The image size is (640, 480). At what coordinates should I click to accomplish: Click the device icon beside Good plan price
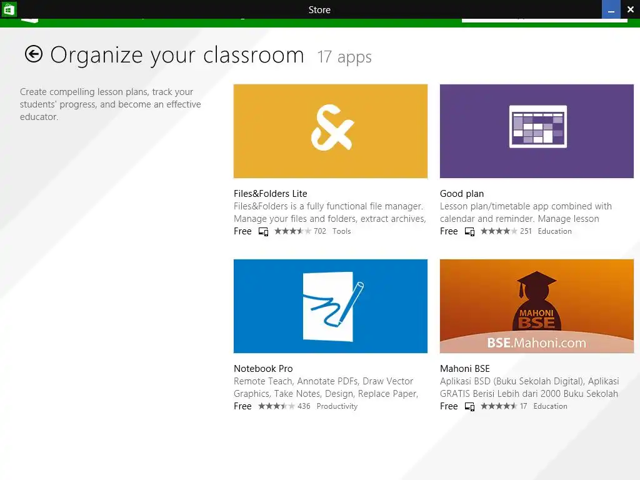[469, 231]
